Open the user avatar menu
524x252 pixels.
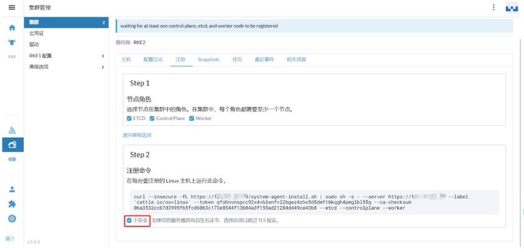point(512,7)
